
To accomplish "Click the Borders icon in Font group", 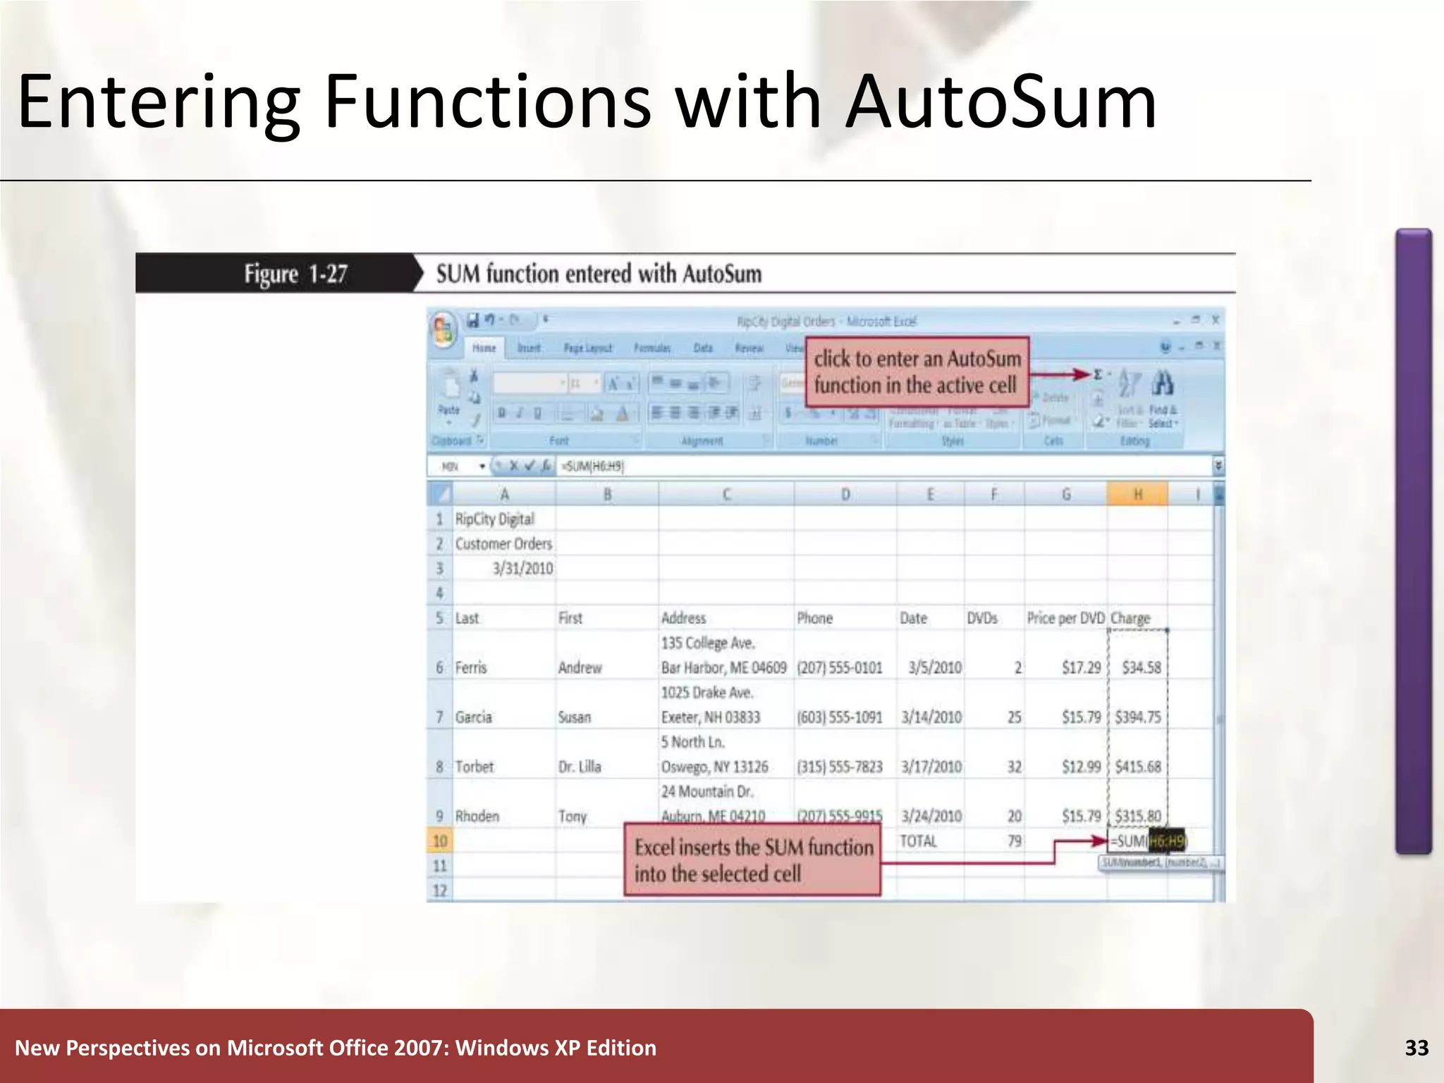I will coord(568,413).
